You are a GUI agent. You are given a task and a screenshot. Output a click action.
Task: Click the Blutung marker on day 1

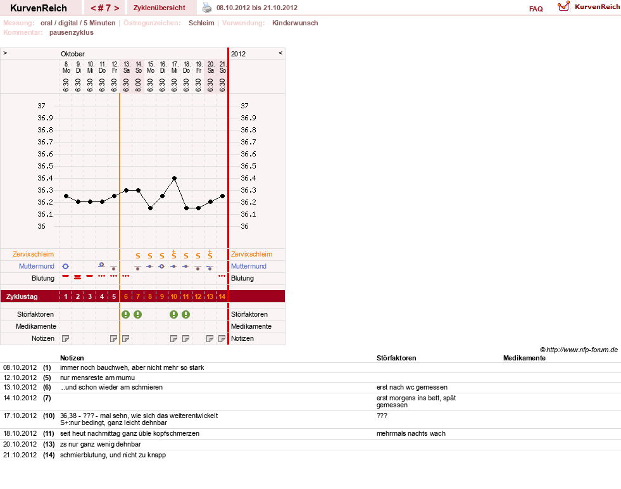(x=66, y=276)
